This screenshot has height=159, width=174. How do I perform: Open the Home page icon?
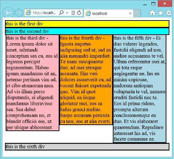[x=152, y=13]
